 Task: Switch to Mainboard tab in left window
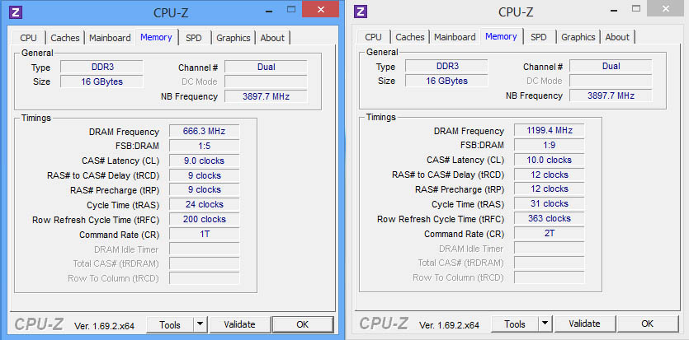(x=110, y=38)
